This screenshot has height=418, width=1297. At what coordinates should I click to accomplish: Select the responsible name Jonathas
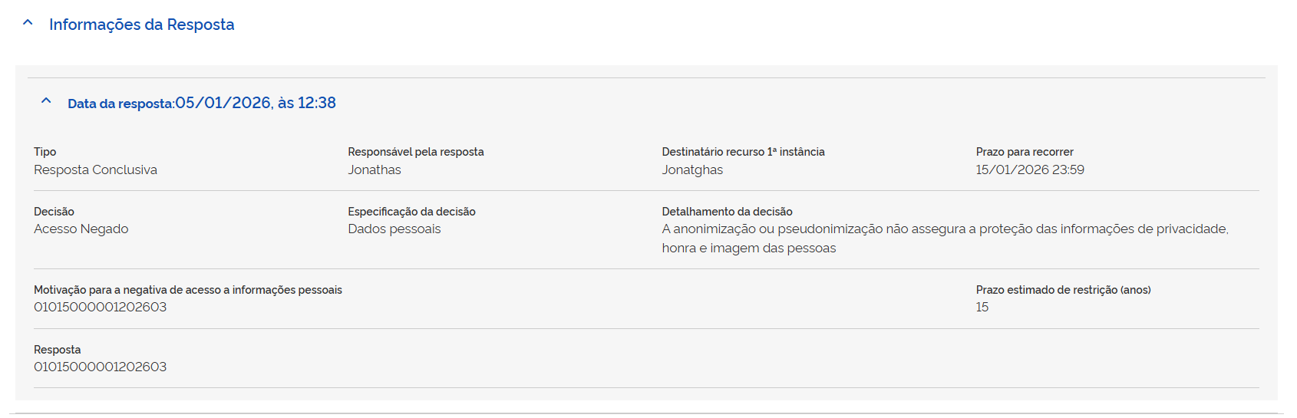click(374, 170)
